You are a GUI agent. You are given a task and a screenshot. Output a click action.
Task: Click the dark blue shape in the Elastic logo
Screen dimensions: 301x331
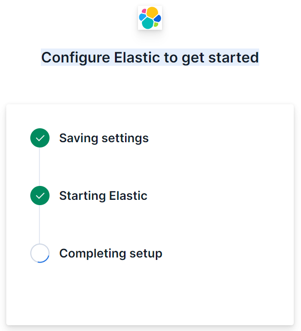(x=157, y=18)
